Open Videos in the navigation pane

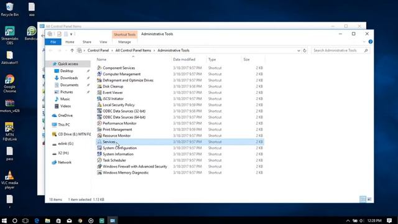point(65,106)
